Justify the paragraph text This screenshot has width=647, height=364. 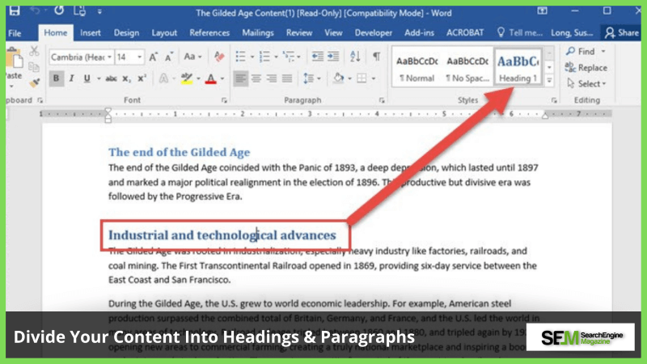(287, 78)
